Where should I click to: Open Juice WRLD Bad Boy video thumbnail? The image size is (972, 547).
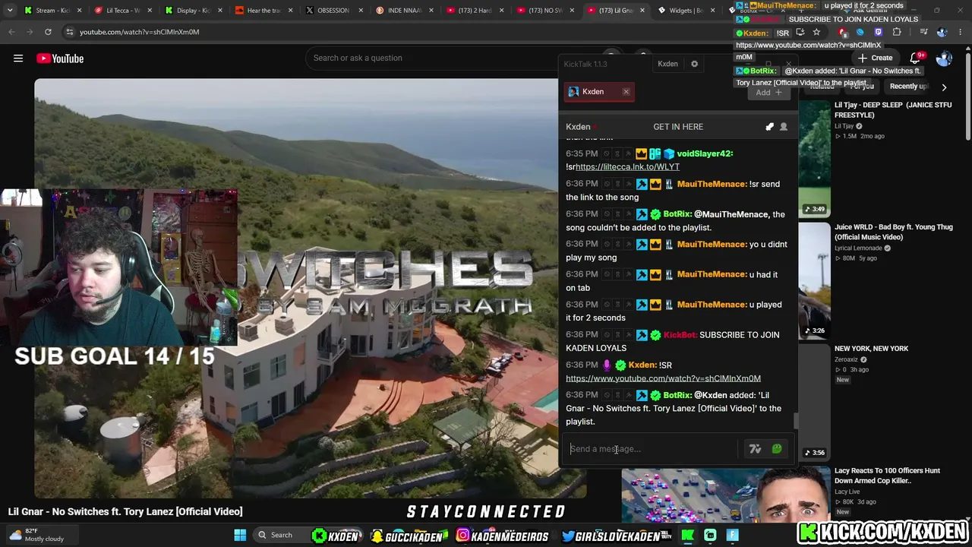pos(814,280)
